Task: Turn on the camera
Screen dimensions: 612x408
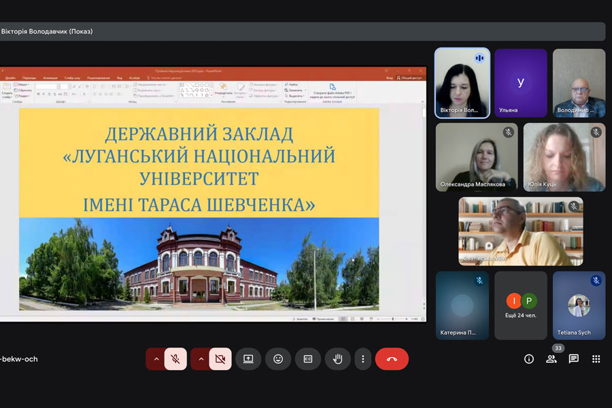Action: click(x=220, y=359)
